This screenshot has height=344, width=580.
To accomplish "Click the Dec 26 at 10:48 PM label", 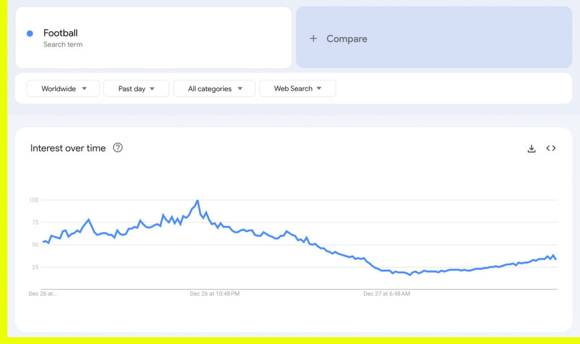I will pyautogui.click(x=215, y=294).
